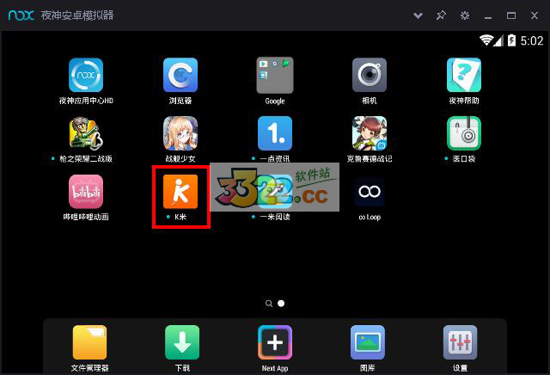
Task: Click the Nox logo in title bar
Action: (21, 15)
